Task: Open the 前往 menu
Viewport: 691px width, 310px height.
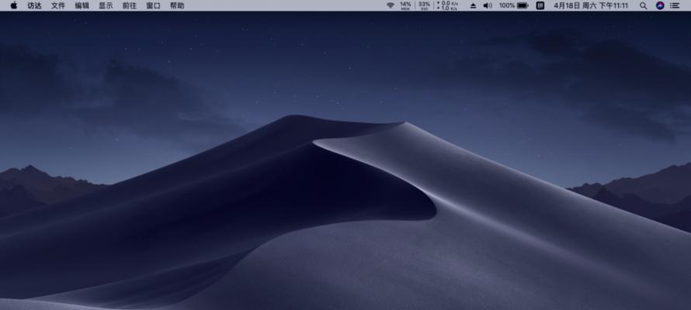Action: point(130,5)
